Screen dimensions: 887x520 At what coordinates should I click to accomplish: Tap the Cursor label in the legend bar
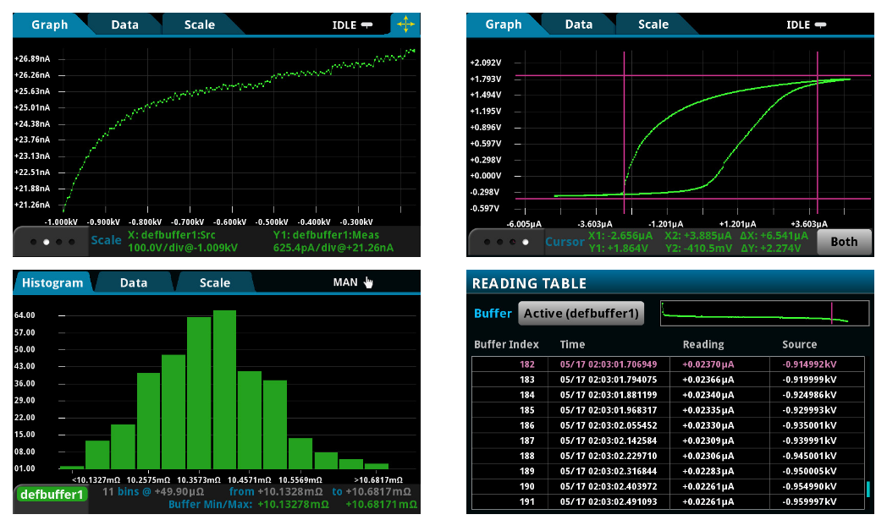pyautogui.click(x=565, y=242)
